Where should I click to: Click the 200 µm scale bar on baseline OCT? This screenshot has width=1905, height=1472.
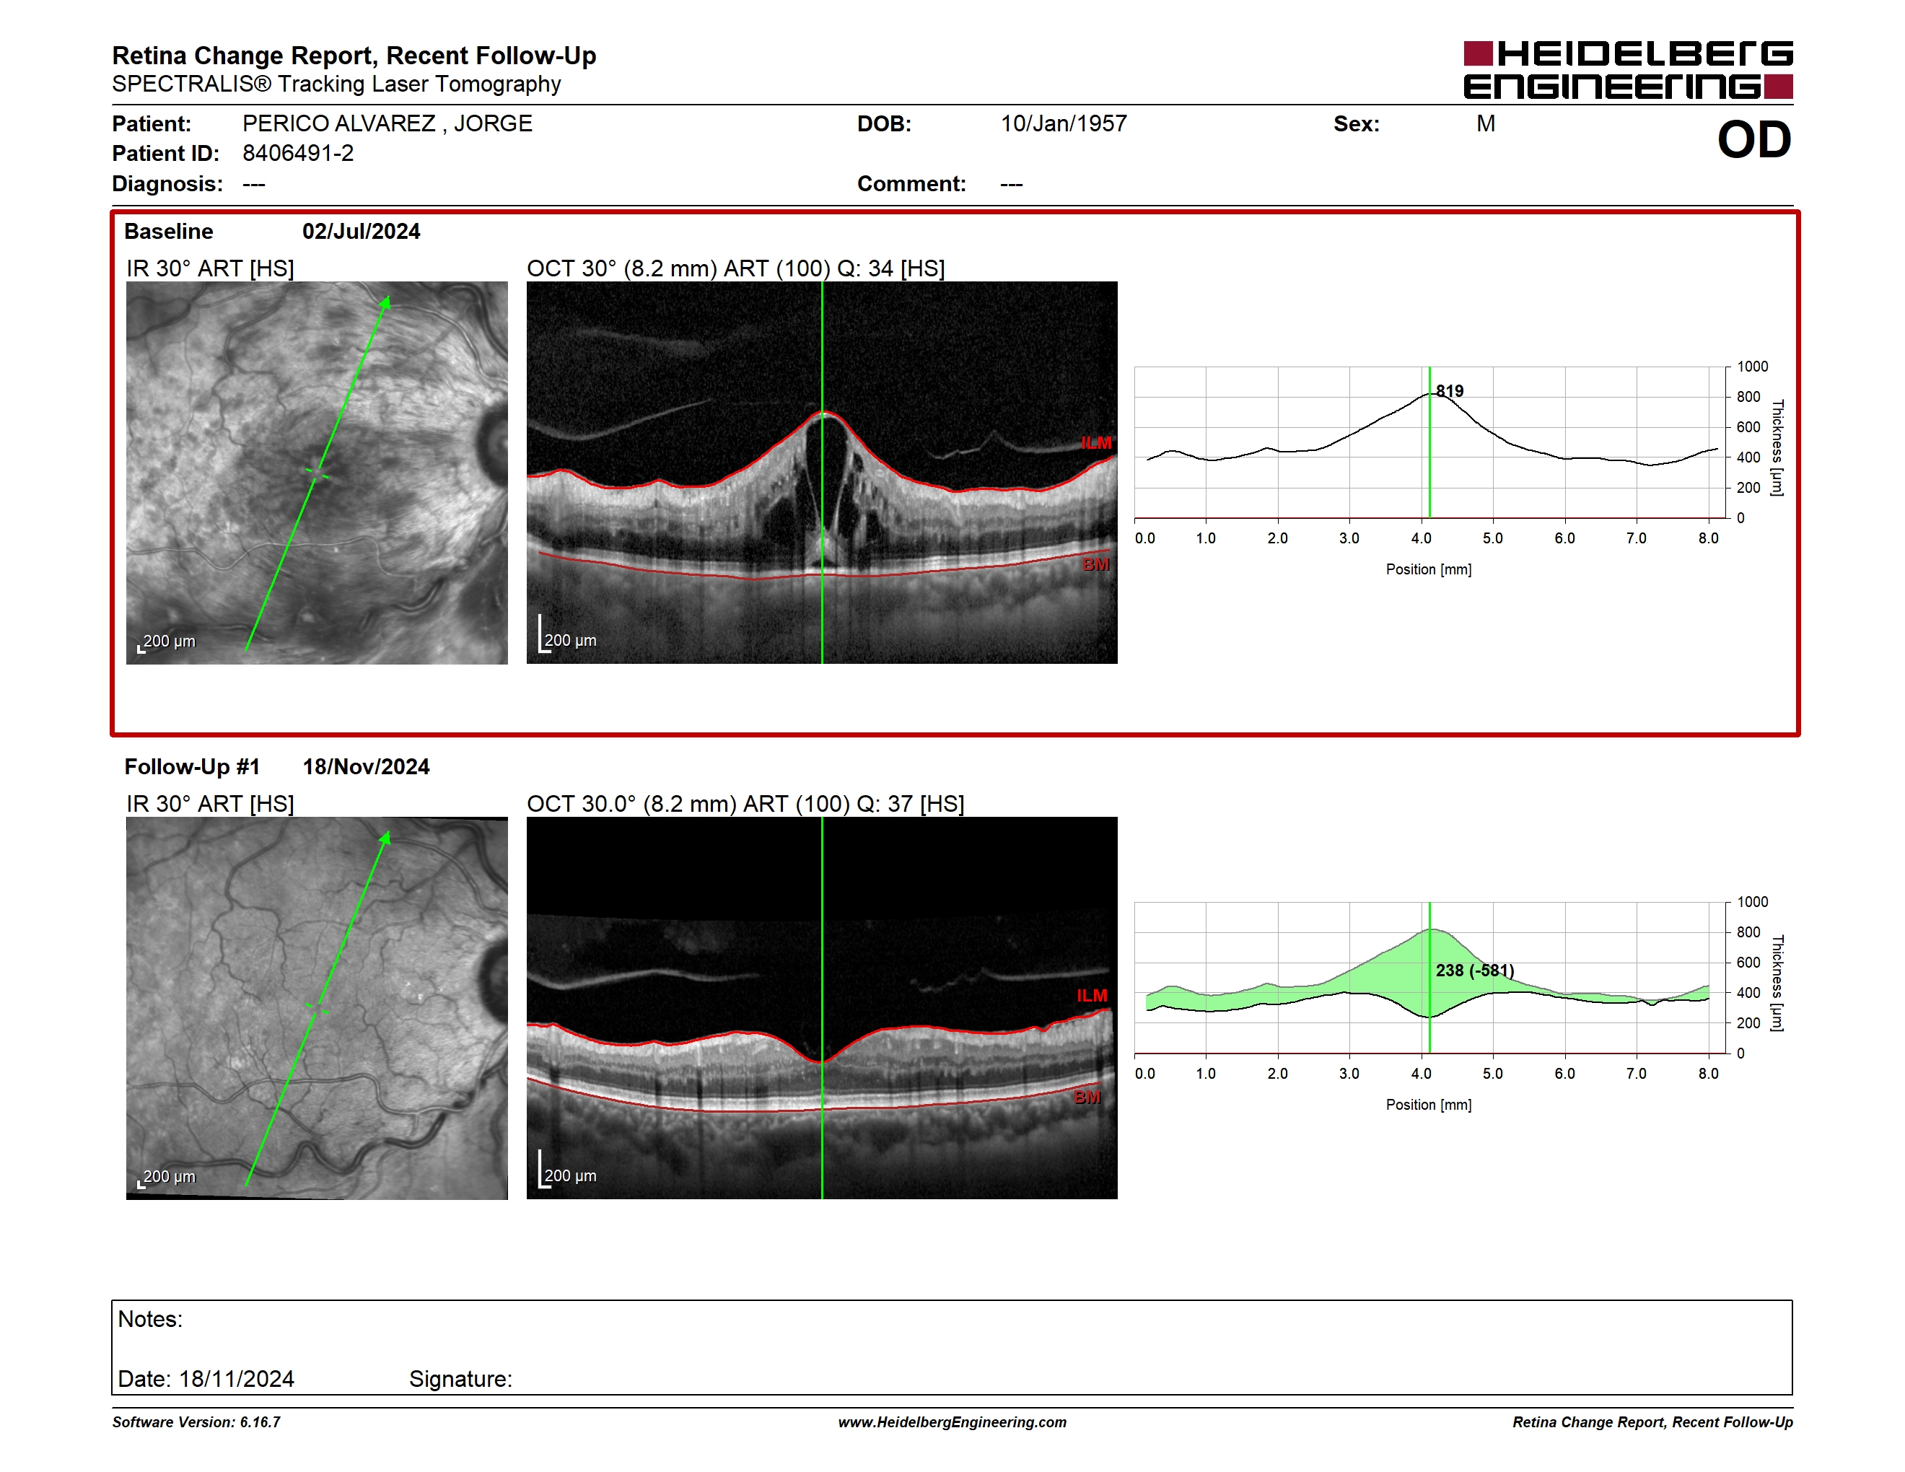tap(568, 635)
